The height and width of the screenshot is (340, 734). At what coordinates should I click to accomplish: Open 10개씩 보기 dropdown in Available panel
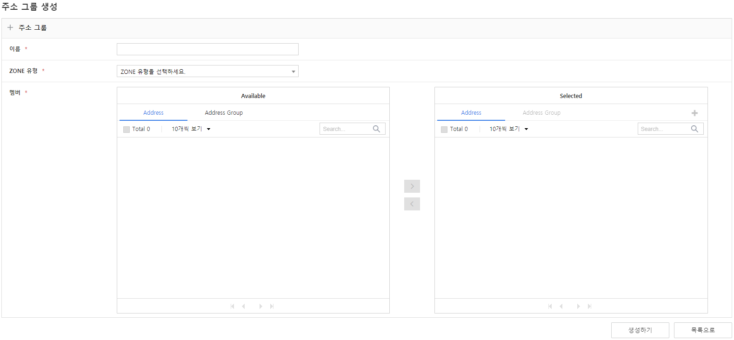click(x=191, y=129)
